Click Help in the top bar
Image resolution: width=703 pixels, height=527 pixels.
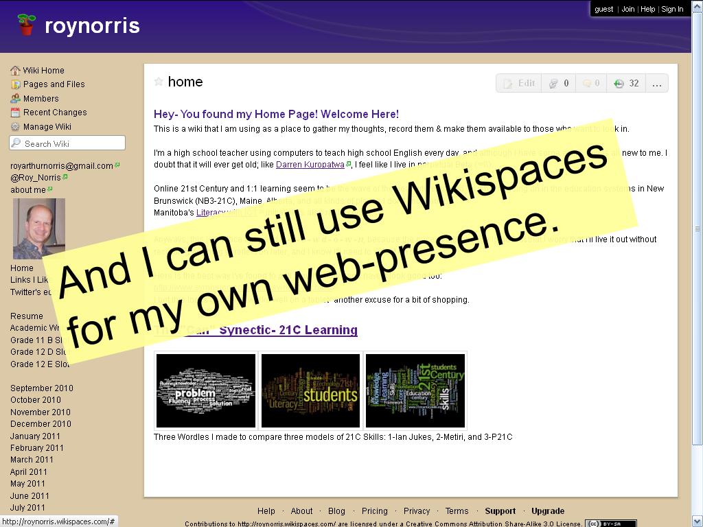647,9
